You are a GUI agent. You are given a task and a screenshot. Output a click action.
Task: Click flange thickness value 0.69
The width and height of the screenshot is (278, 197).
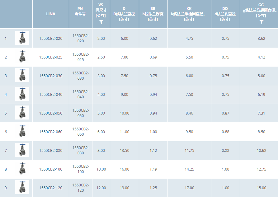pos(153,57)
